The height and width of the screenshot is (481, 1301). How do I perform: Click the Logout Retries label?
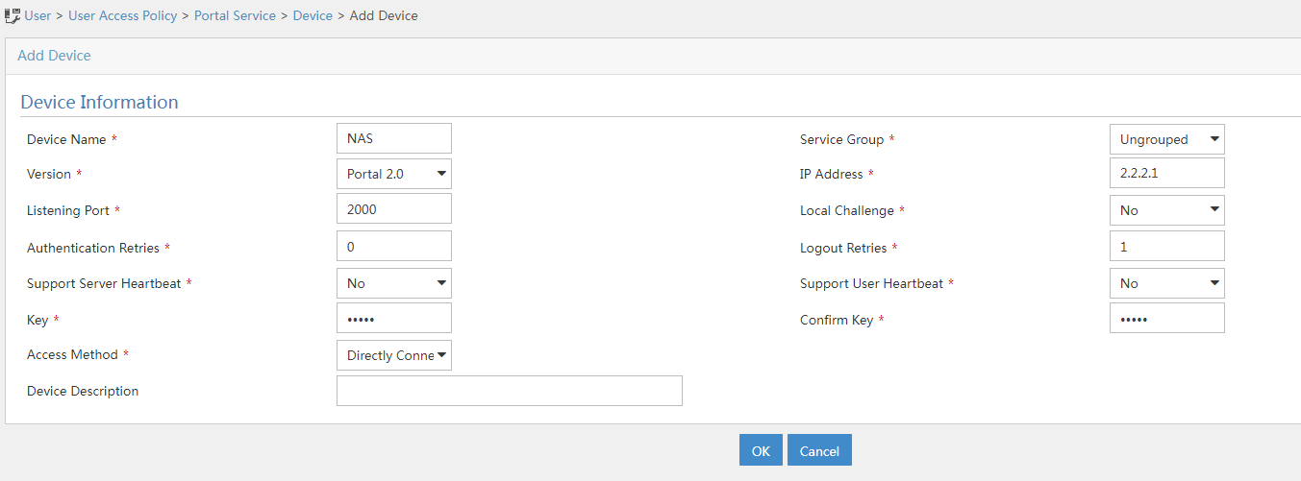[843, 248]
